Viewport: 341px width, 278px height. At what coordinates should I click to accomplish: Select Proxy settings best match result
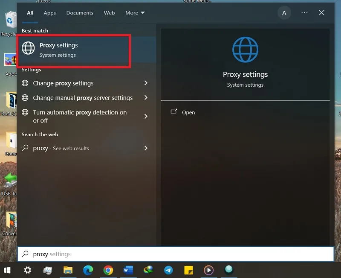pos(74,50)
